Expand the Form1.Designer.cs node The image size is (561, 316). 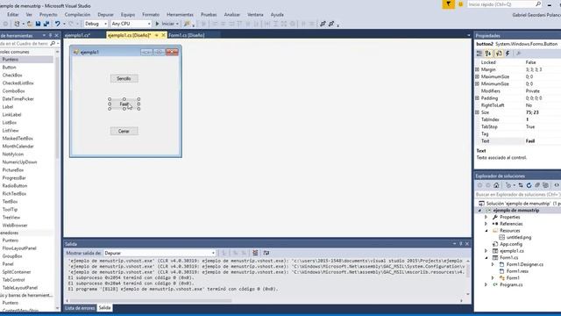[x=493, y=264]
